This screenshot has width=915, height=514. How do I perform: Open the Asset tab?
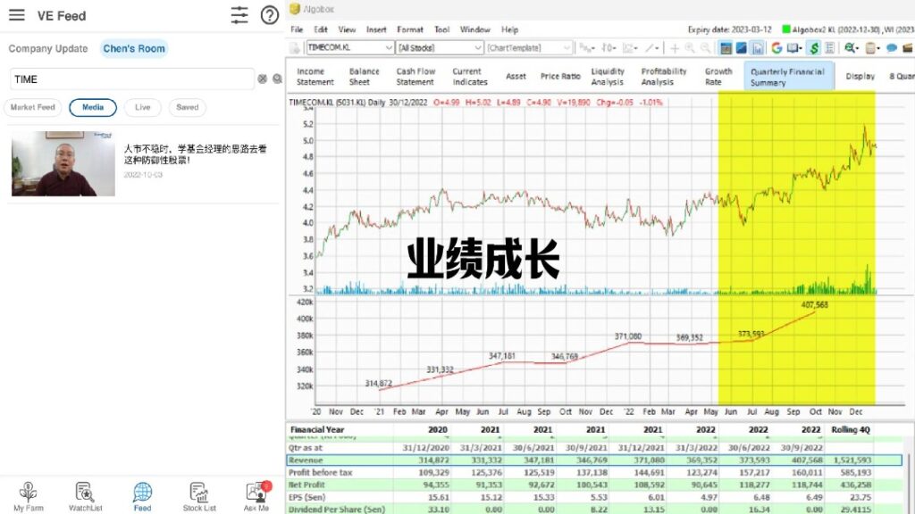point(516,77)
